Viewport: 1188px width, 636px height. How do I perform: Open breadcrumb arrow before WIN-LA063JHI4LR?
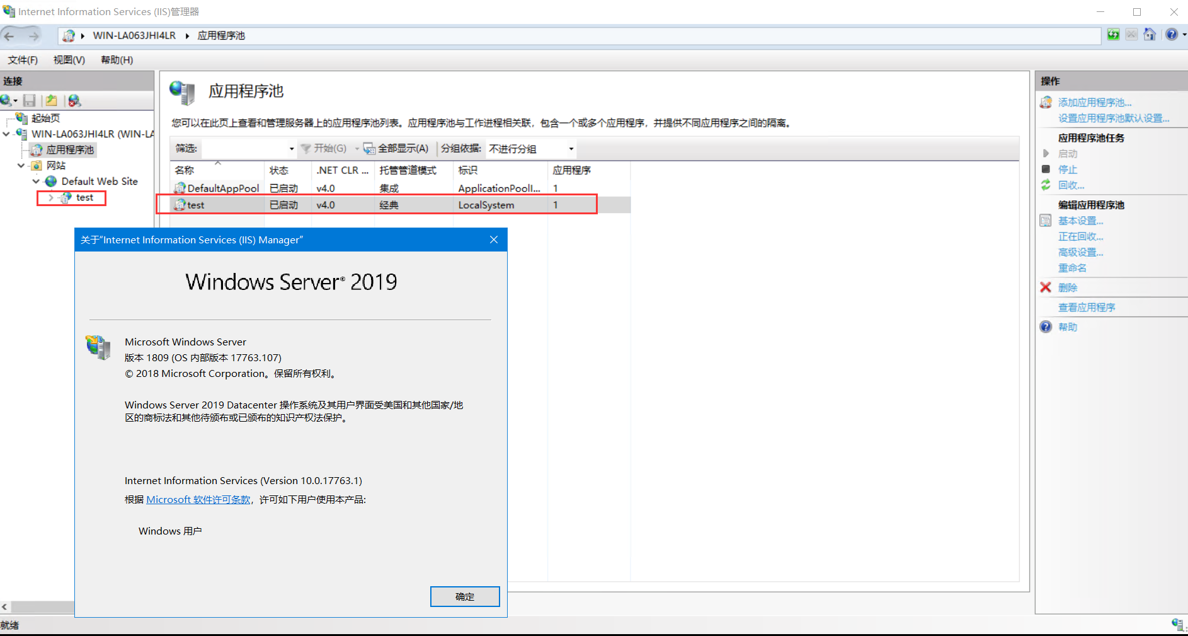pyautogui.click(x=83, y=36)
